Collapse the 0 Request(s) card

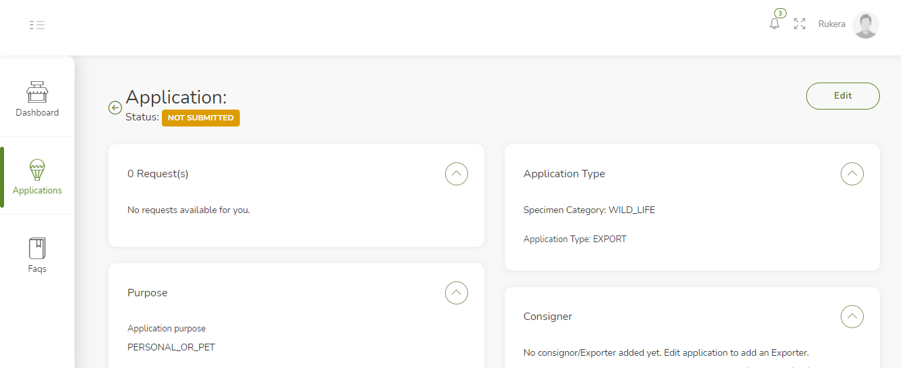click(x=456, y=174)
